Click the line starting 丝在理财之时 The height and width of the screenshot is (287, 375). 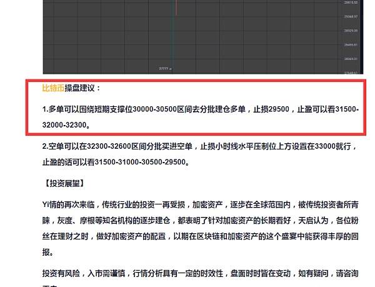(x=201, y=236)
